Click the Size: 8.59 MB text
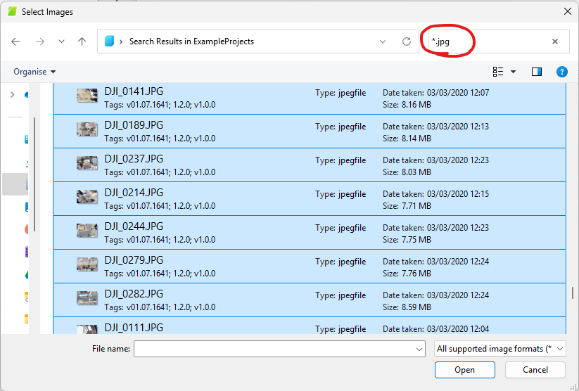The height and width of the screenshot is (391, 579). [x=407, y=307]
